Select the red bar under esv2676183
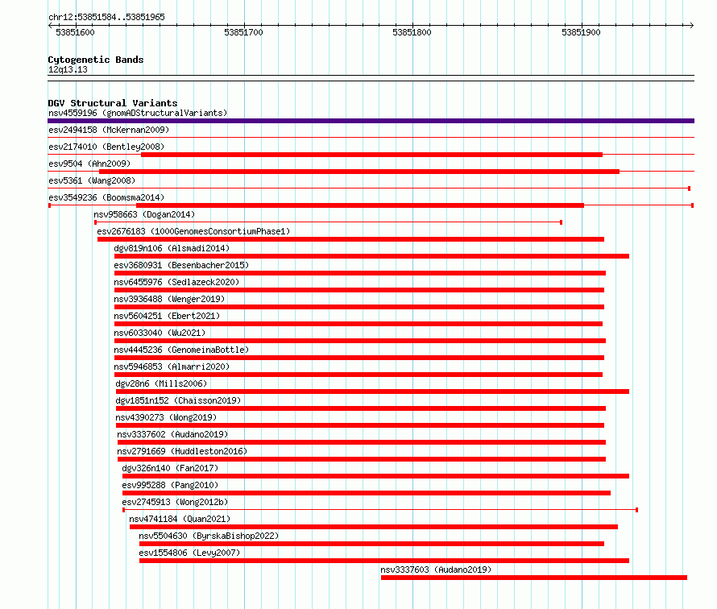This screenshot has height=609, width=717. click(x=350, y=239)
